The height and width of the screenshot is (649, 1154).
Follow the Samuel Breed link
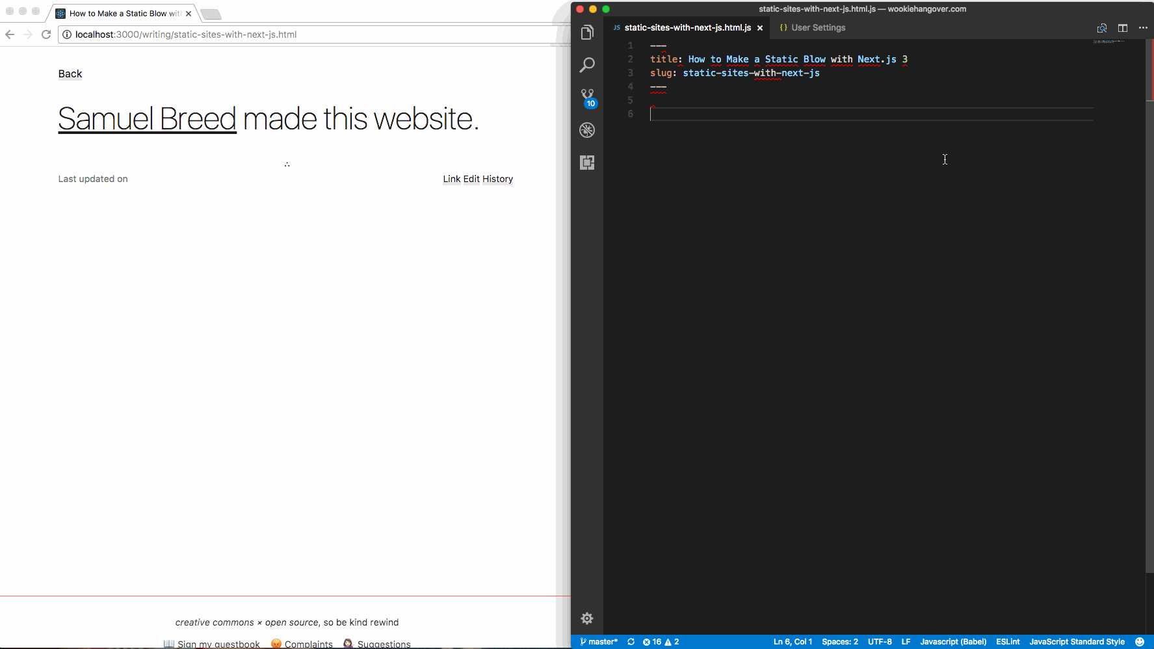click(x=146, y=119)
